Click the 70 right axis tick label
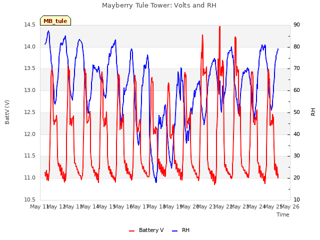This screenshot has height=240, width=320. (296, 68)
